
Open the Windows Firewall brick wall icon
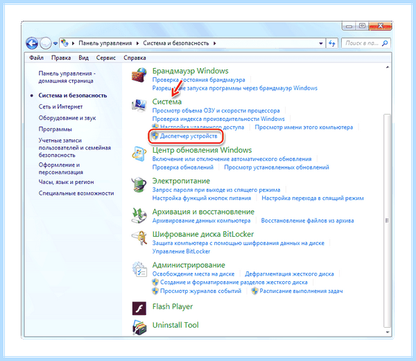tap(139, 75)
